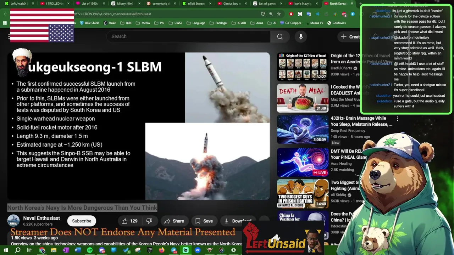
Task: Open Two Biggest Guys prison thumbnail
Action: coord(303,193)
